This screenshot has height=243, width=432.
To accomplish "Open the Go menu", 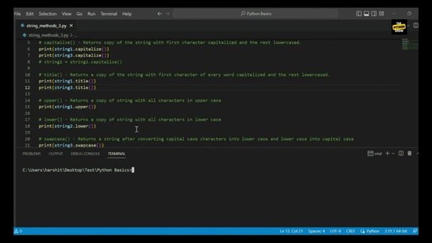I will pyautogui.click(x=80, y=13).
